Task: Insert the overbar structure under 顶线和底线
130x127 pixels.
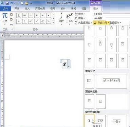Action: click(89, 102)
